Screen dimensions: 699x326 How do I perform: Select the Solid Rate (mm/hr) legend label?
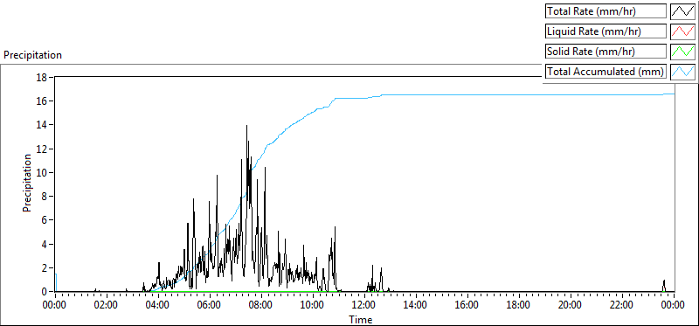606,52
